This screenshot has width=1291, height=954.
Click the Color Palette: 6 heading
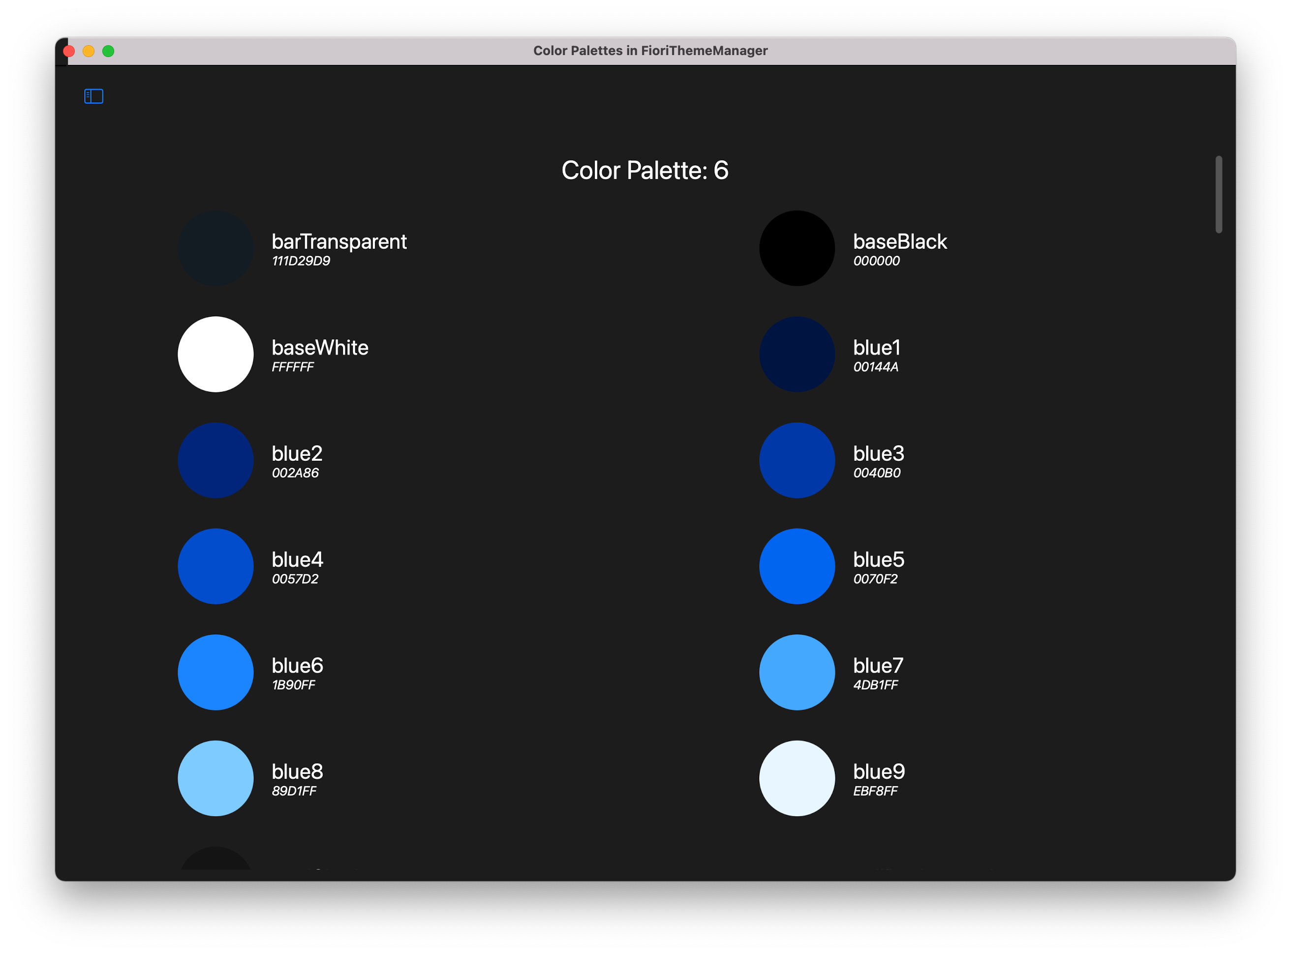click(645, 170)
